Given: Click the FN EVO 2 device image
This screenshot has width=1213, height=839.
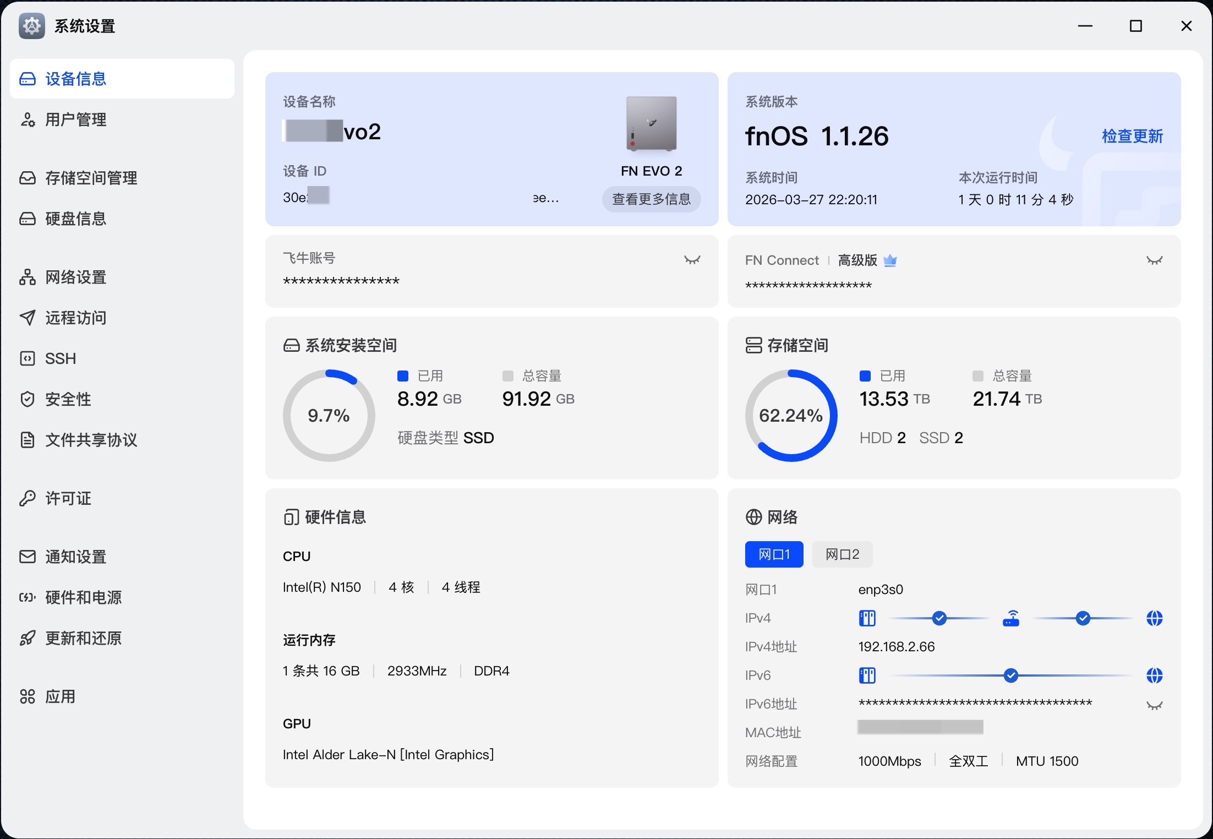Looking at the screenshot, I should point(651,124).
